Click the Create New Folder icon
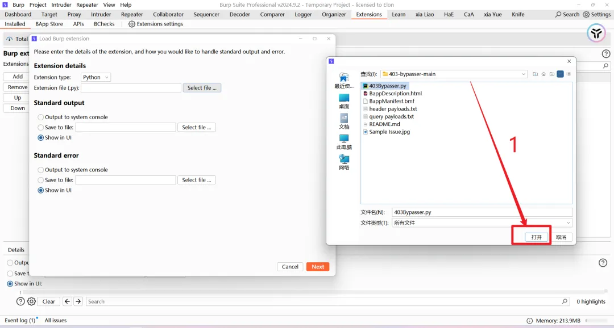 551,74
